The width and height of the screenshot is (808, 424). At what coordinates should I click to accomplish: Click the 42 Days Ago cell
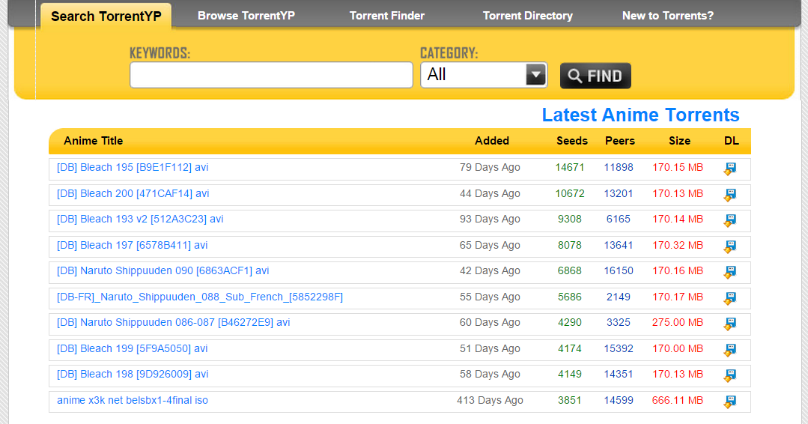click(x=490, y=270)
